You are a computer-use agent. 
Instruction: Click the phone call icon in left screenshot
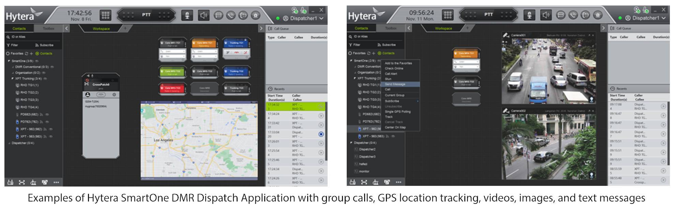click(x=231, y=15)
